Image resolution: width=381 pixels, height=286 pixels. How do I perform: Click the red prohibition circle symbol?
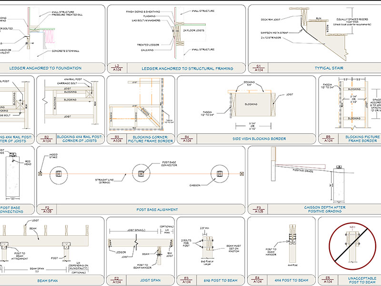[x=352, y=246]
